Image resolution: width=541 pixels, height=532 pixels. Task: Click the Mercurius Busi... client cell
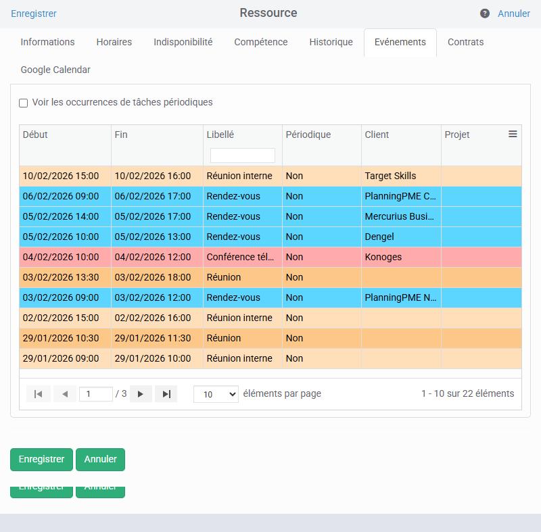click(401, 216)
